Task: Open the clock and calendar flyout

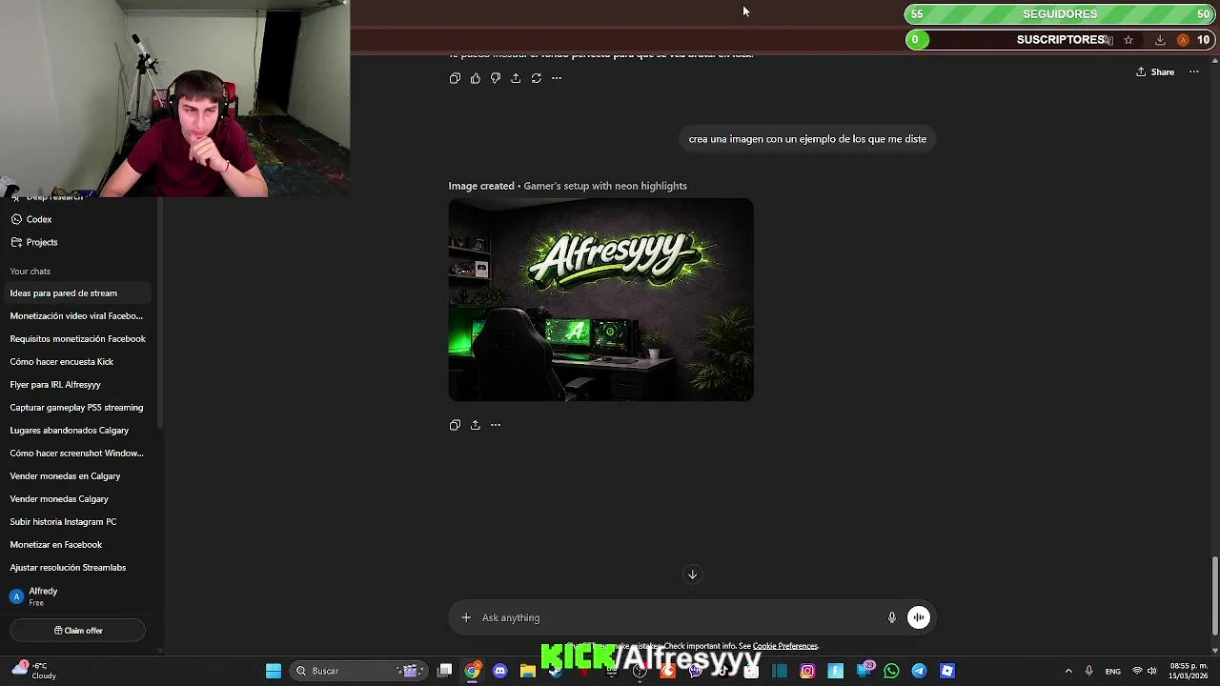Action: (x=1189, y=671)
